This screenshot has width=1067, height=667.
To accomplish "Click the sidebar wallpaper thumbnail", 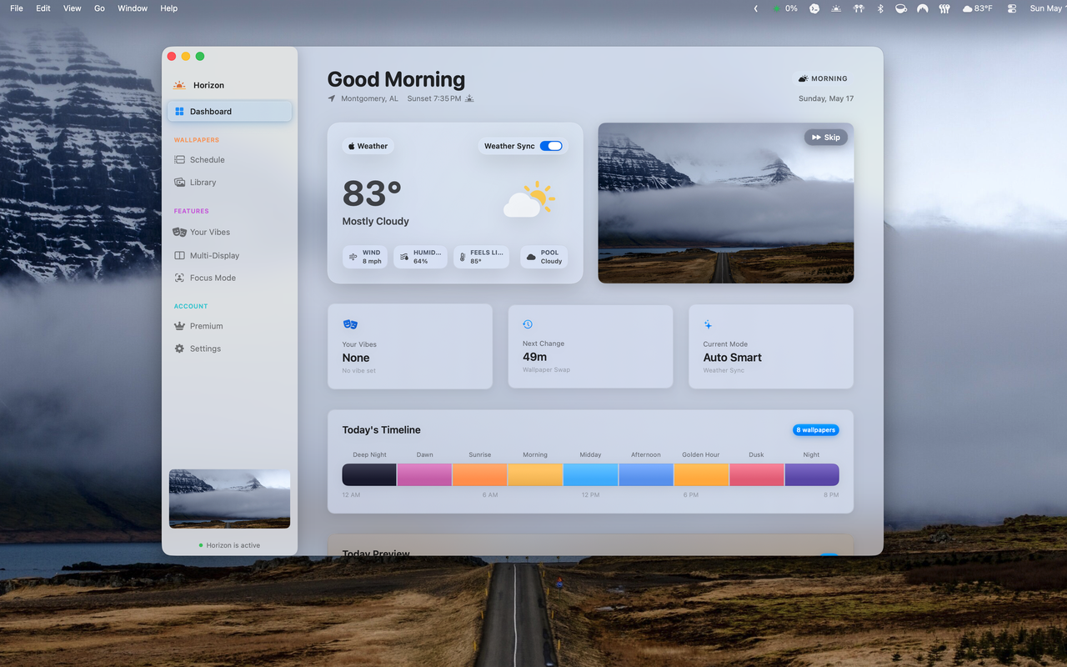I will click(229, 499).
